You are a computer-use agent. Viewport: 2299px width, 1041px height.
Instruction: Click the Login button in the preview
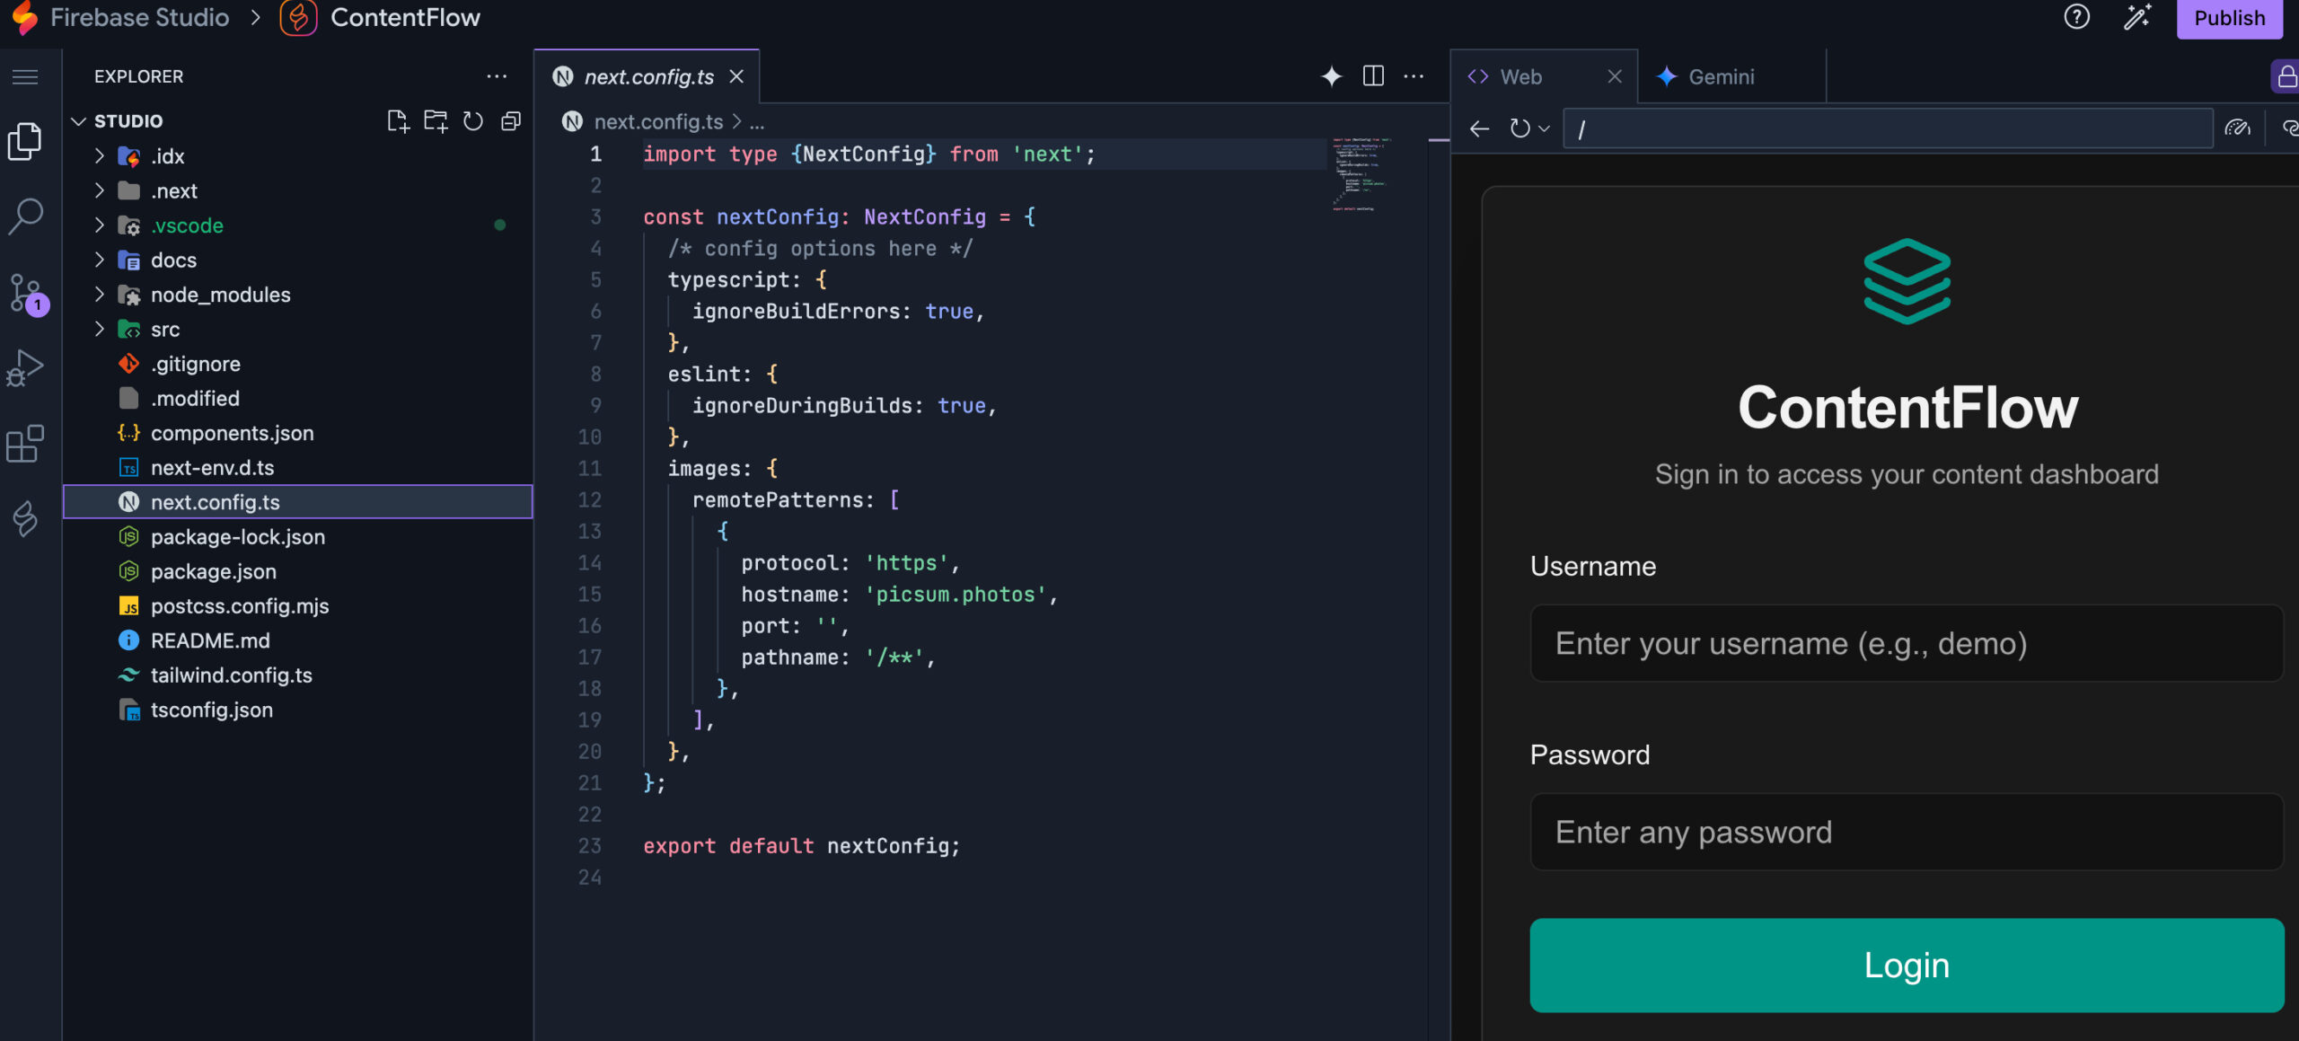tap(1906, 965)
